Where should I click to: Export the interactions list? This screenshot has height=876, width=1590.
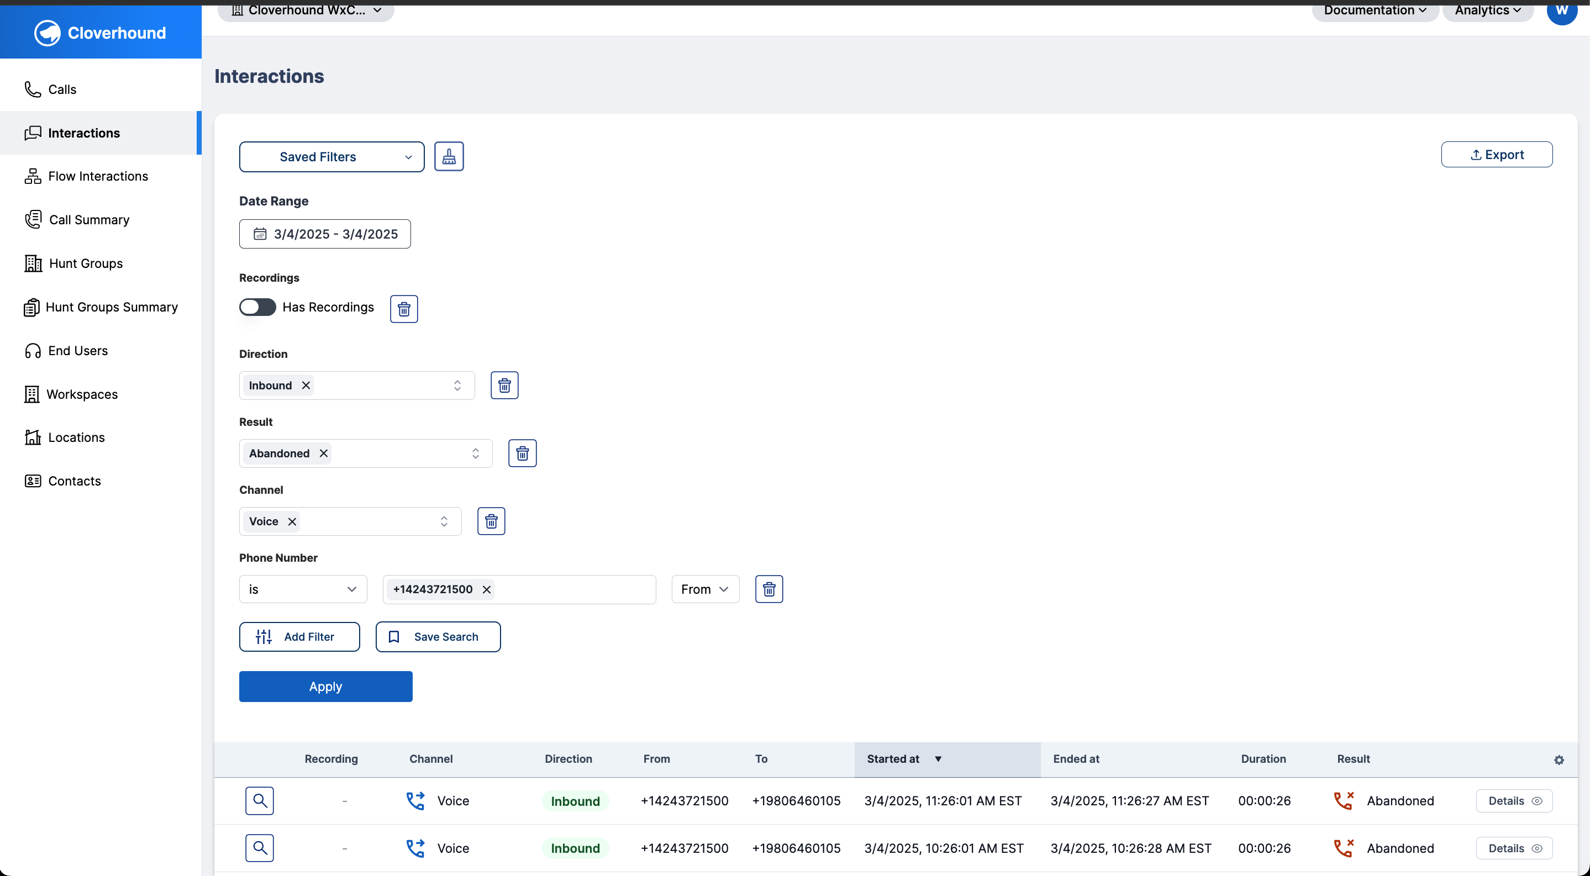(x=1496, y=155)
